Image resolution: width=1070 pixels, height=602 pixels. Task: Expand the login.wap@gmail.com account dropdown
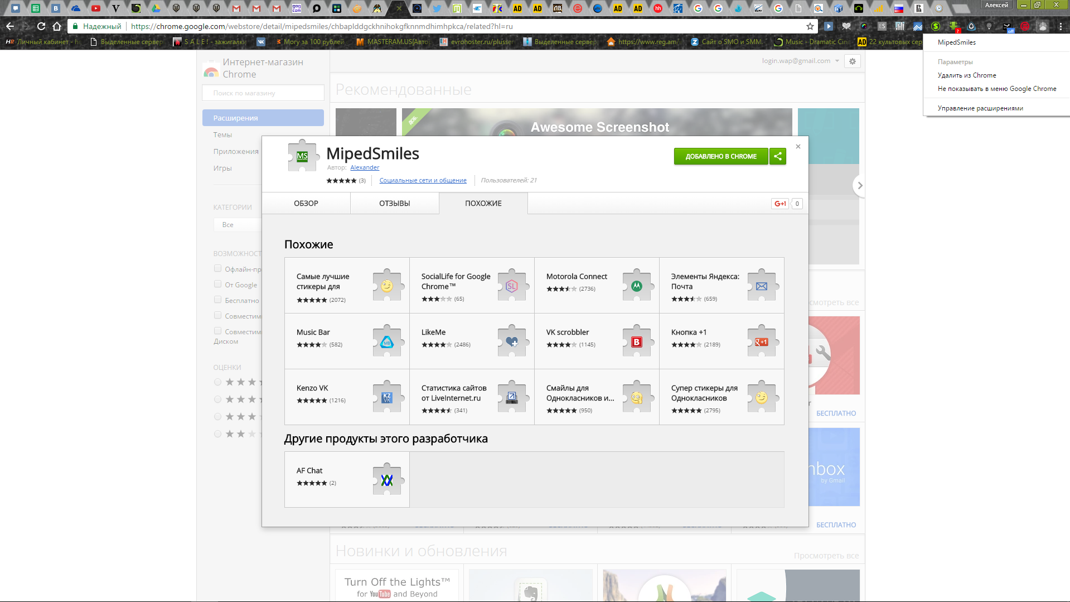[801, 61]
